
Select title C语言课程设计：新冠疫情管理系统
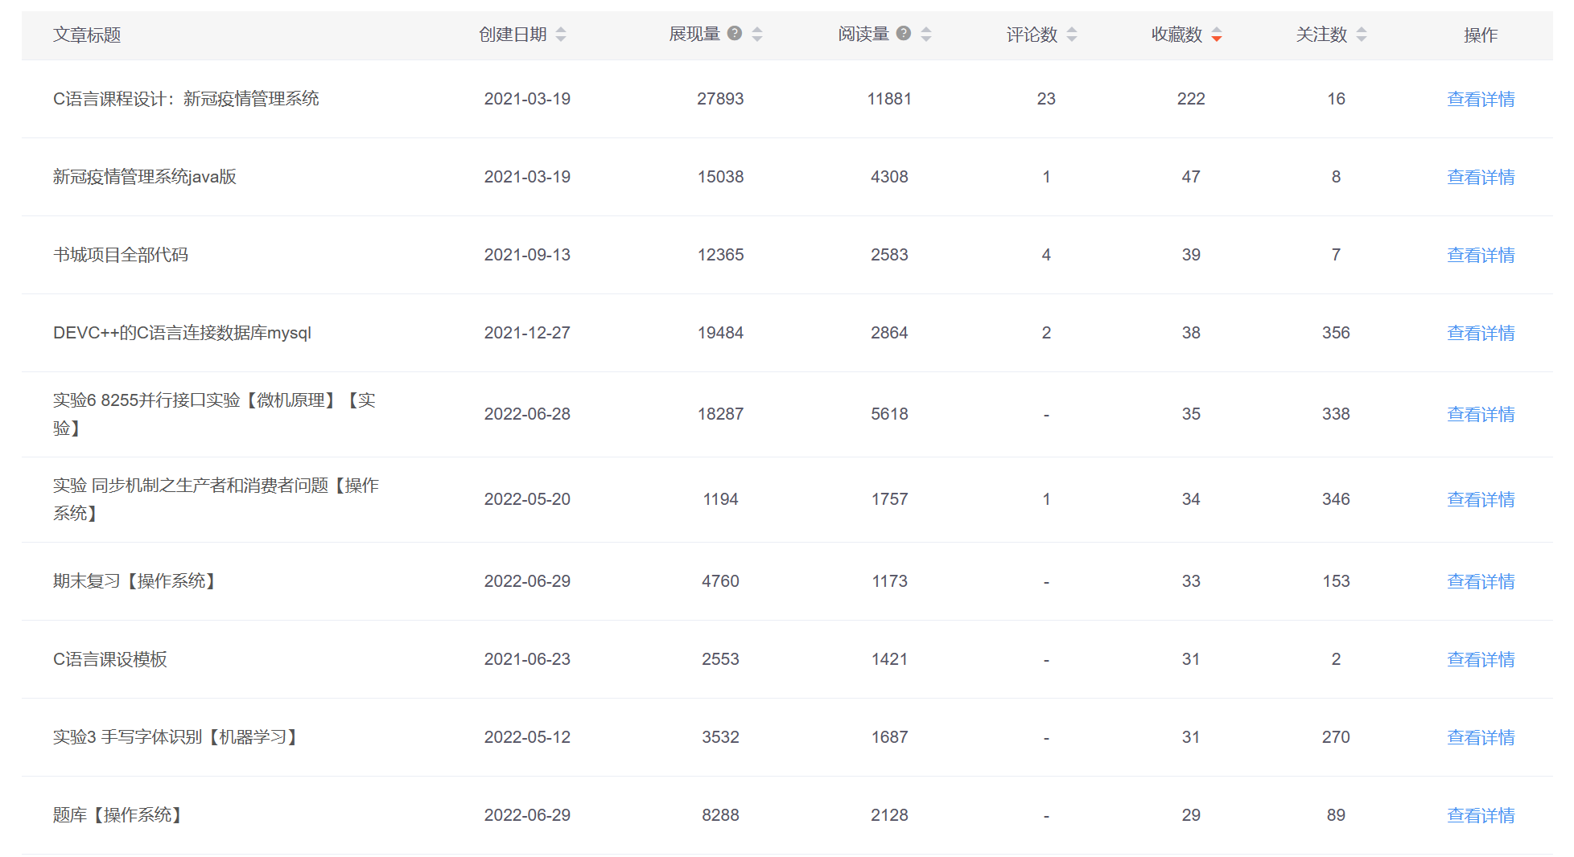186,99
